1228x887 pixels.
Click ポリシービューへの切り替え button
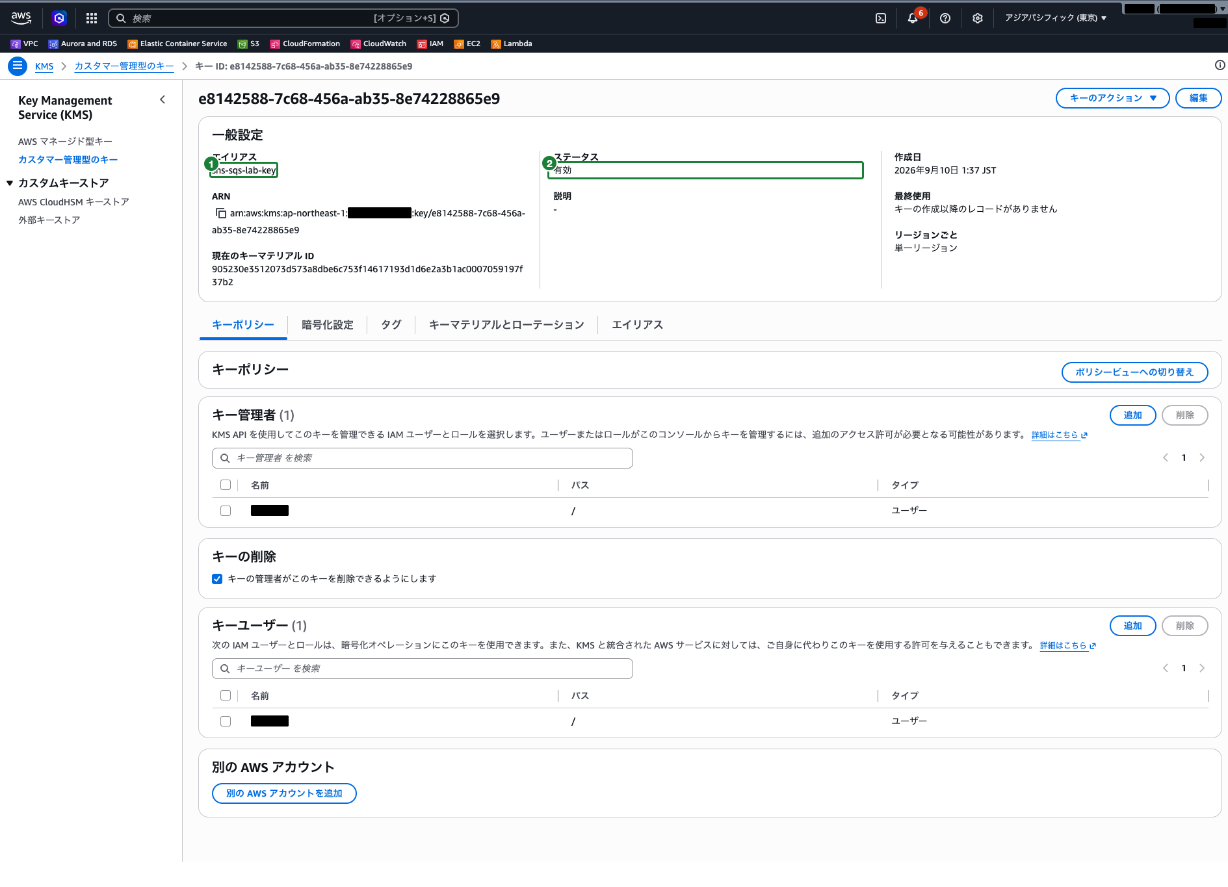1134,372
